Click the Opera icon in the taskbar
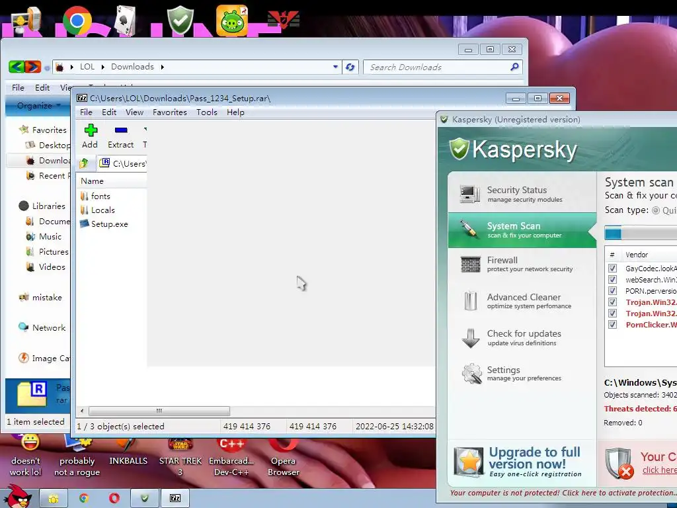The height and width of the screenshot is (508, 677). tap(114, 498)
